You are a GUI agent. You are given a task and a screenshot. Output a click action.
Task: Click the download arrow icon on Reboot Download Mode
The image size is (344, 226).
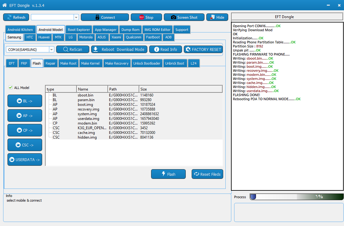pos(96,49)
